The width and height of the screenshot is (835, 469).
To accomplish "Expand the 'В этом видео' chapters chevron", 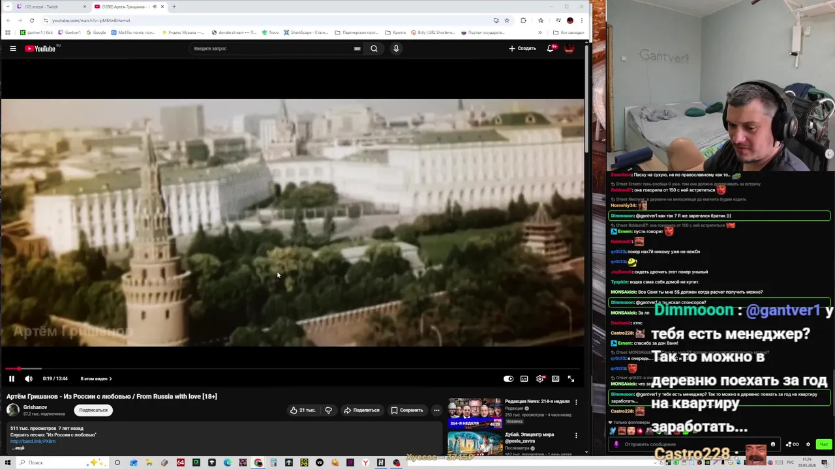I will click(110, 378).
